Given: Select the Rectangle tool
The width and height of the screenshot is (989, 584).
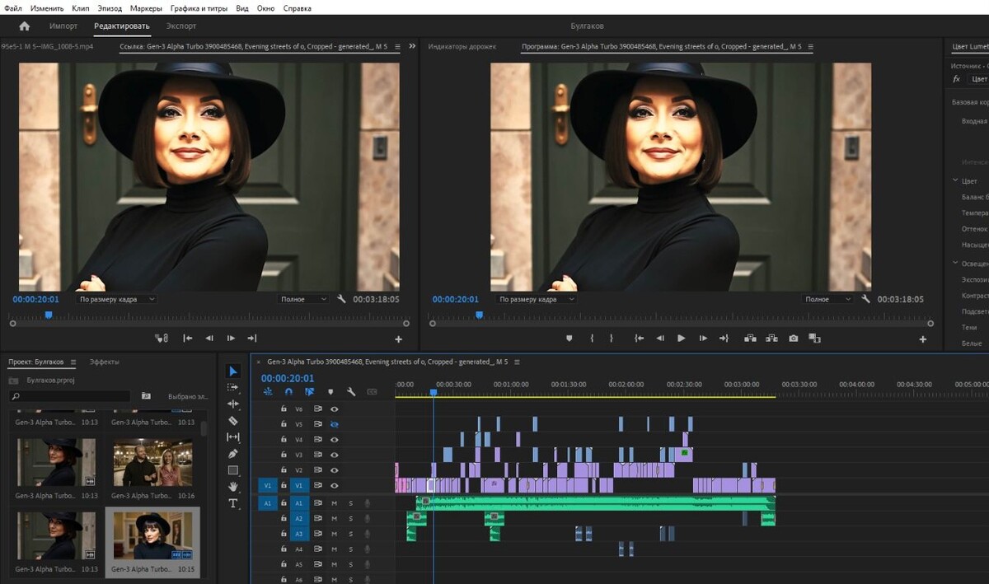Looking at the screenshot, I should pyautogui.click(x=233, y=470).
